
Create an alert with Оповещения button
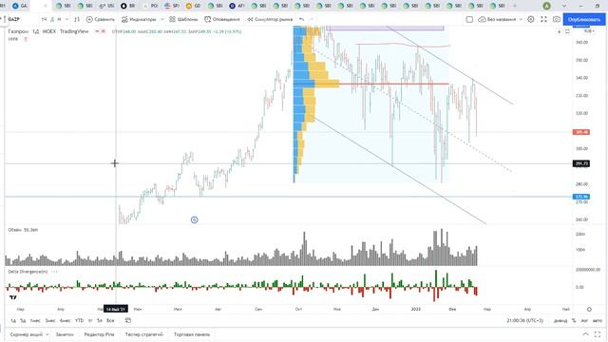pos(222,19)
